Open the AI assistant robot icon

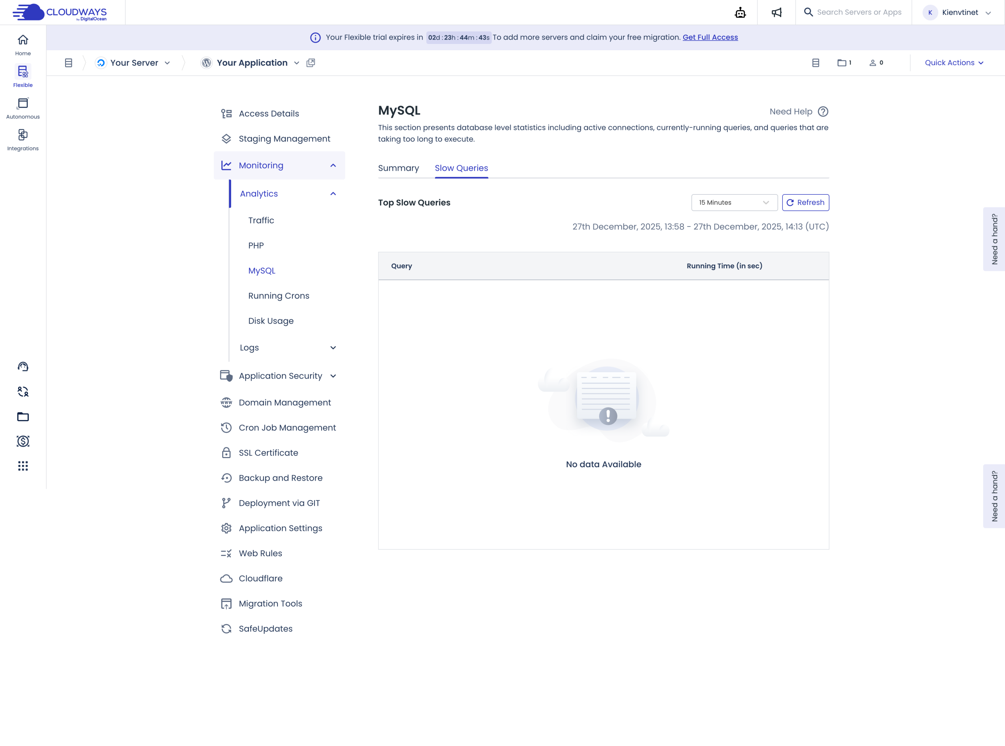[x=740, y=13]
